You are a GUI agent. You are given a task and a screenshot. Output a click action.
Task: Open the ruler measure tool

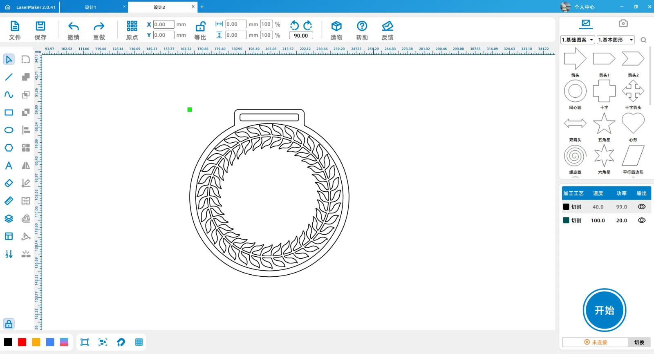(9, 201)
